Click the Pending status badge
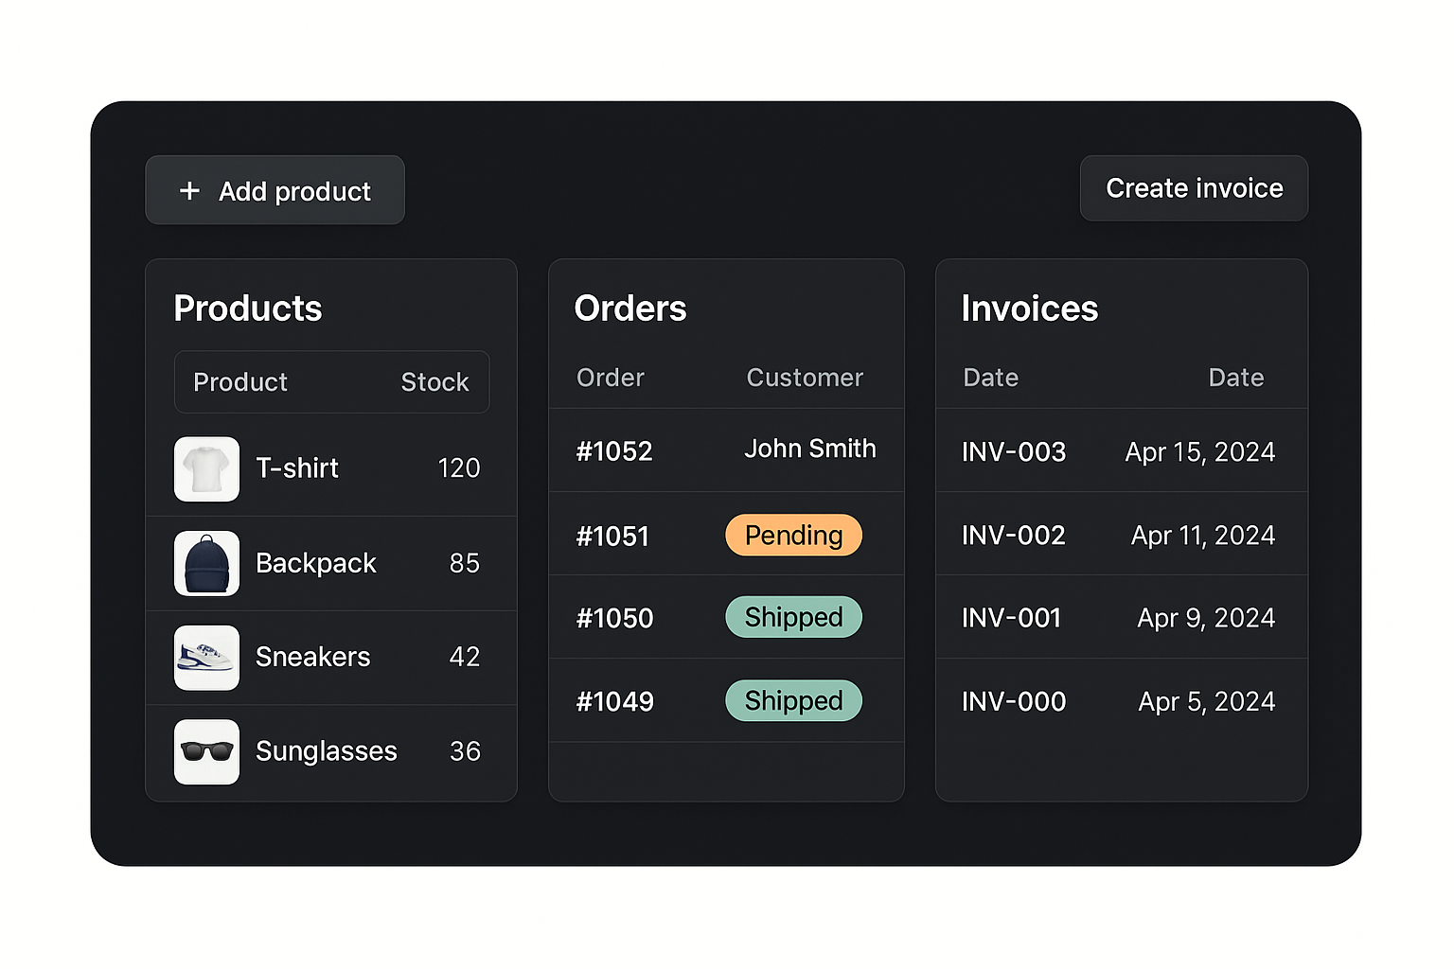The image size is (1454, 969). [793, 536]
